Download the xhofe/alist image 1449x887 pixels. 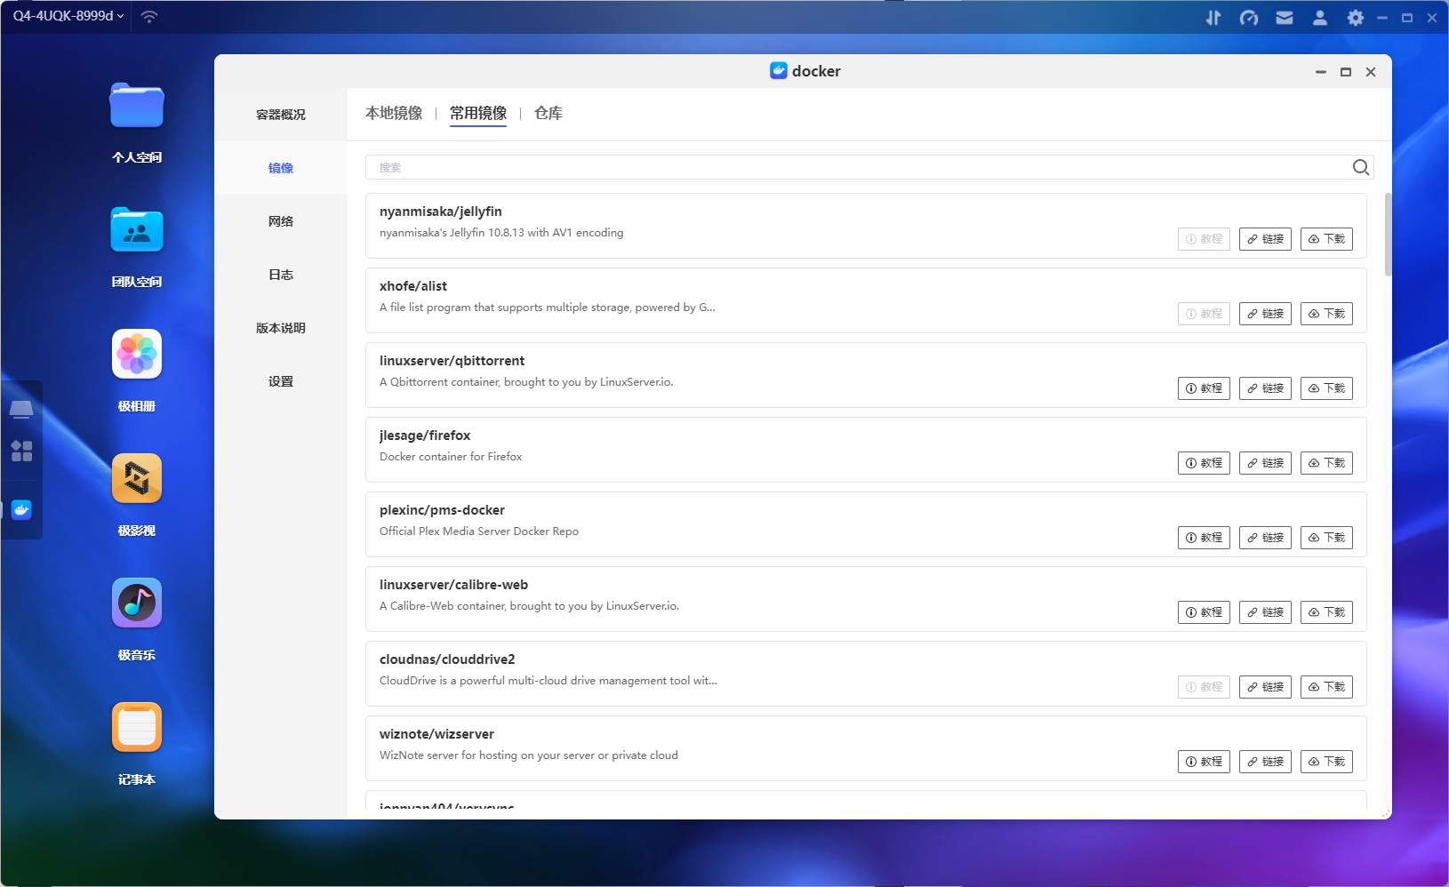point(1326,314)
